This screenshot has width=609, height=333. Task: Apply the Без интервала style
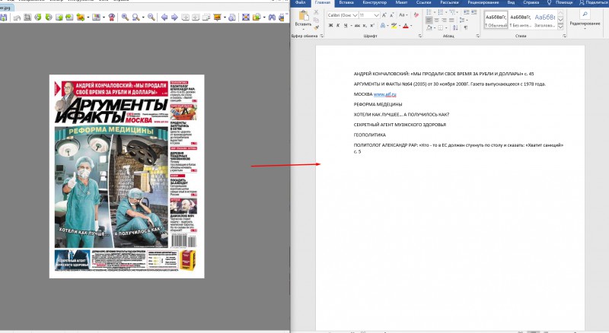(x=520, y=20)
